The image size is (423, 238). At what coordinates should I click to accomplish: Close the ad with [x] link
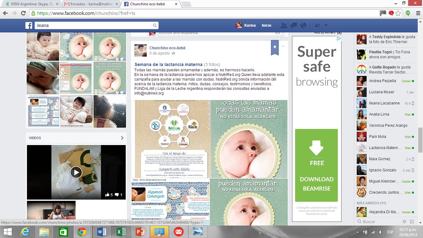pos(339,33)
